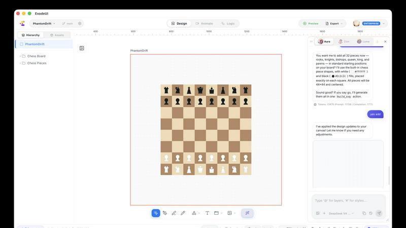Viewport: 406px width, 228px height.
Task: Open the PhantomDrift project dropdown
Action: click(x=44, y=23)
